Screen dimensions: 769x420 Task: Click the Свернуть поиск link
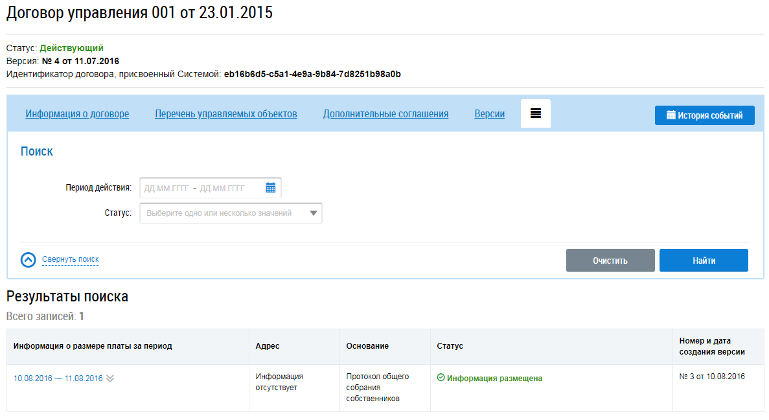[x=70, y=259]
